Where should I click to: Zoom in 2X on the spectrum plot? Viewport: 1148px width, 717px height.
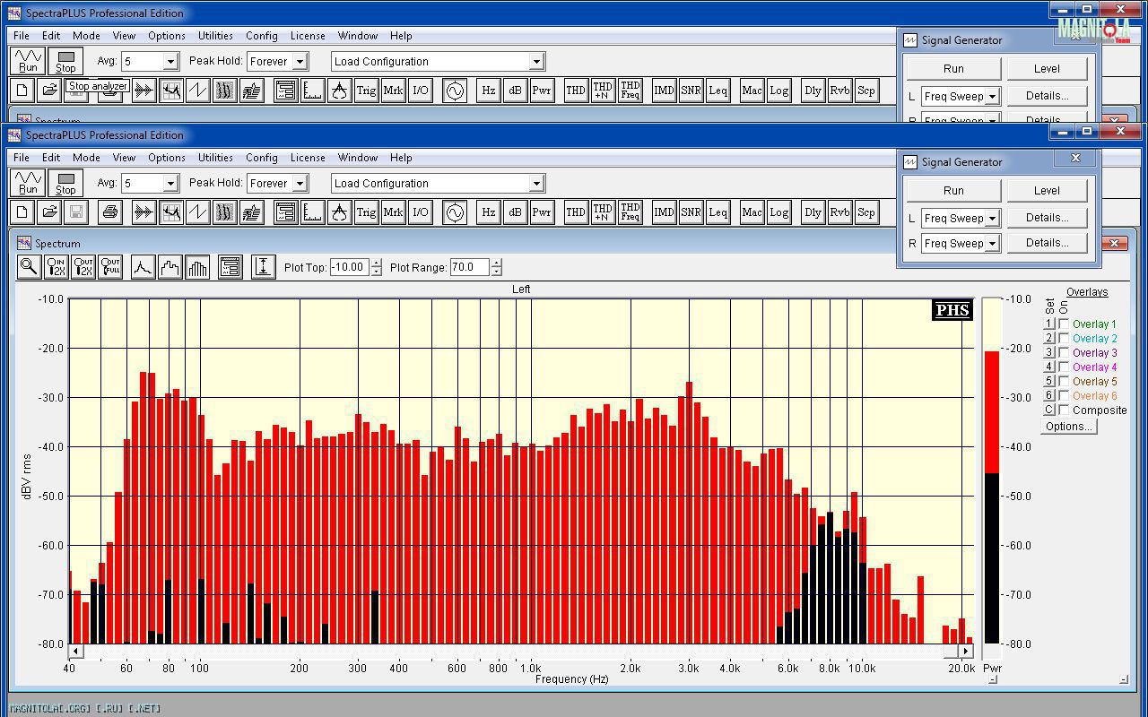(x=56, y=266)
